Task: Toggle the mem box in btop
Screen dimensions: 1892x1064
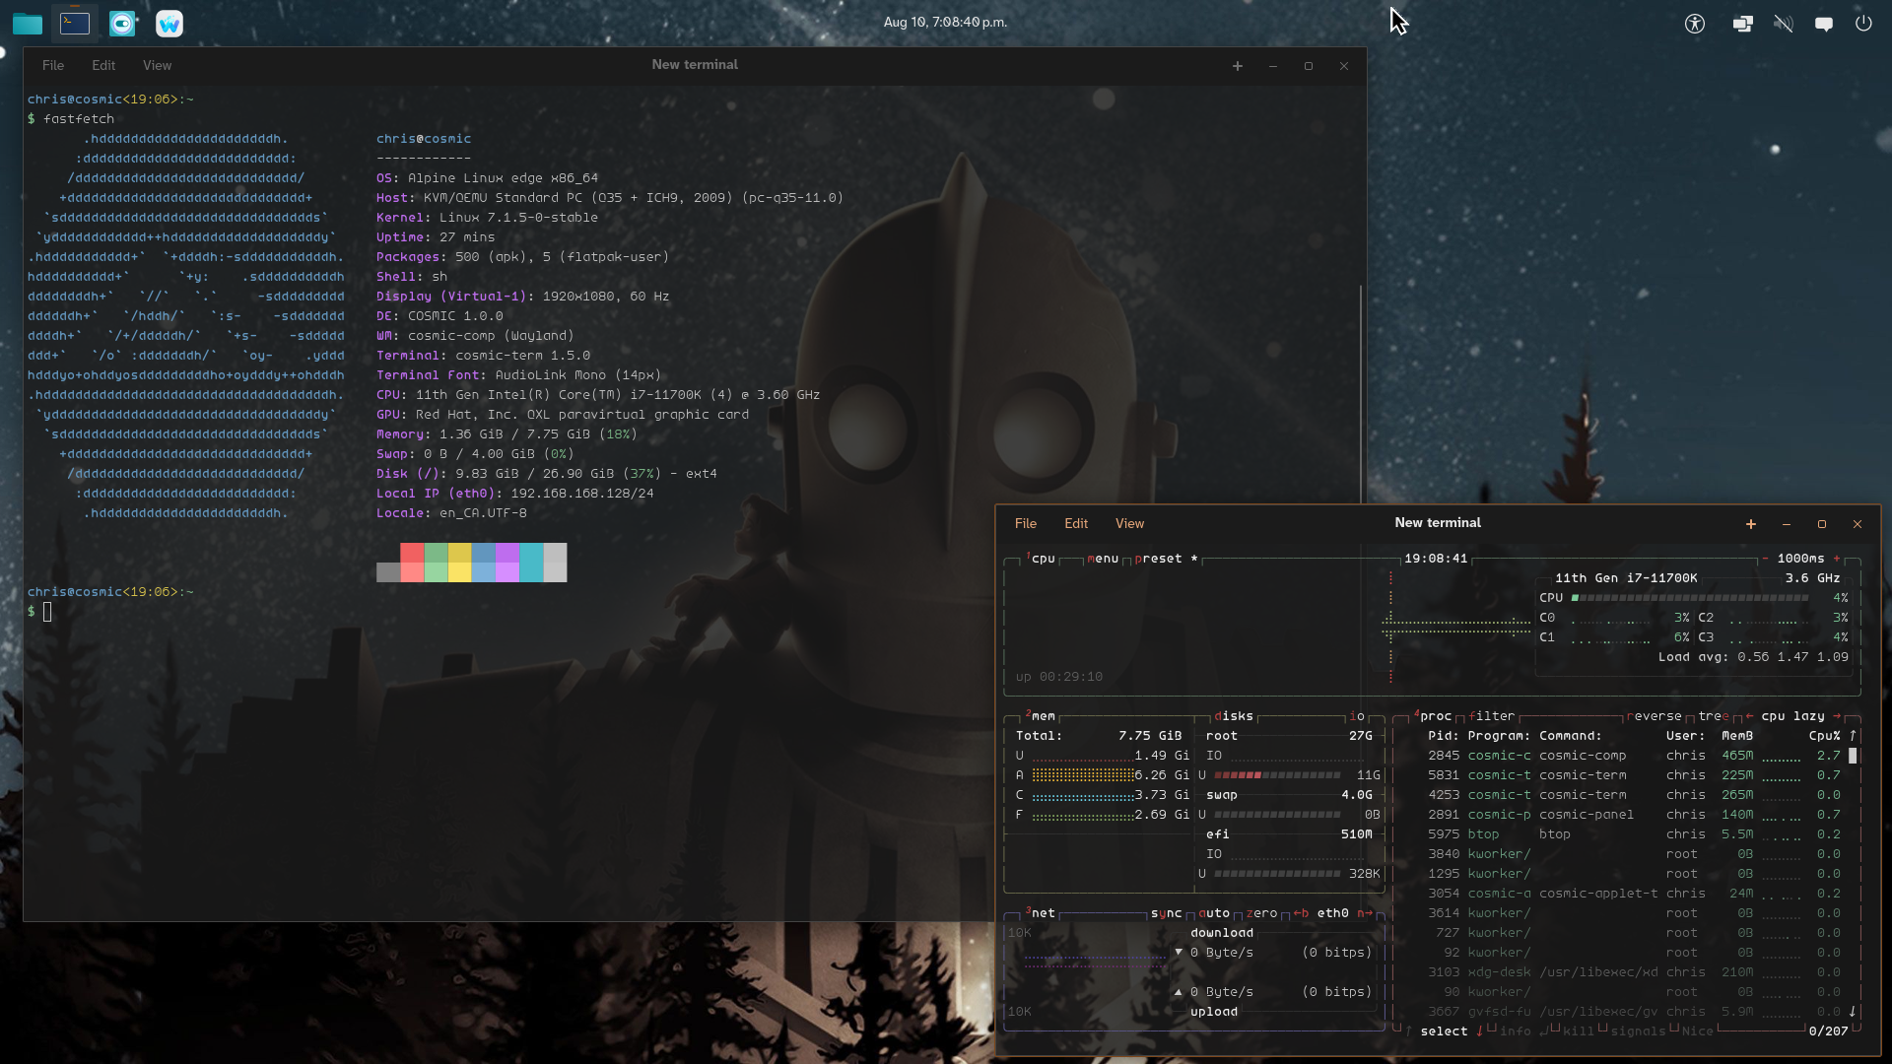Action: (1041, 716)
